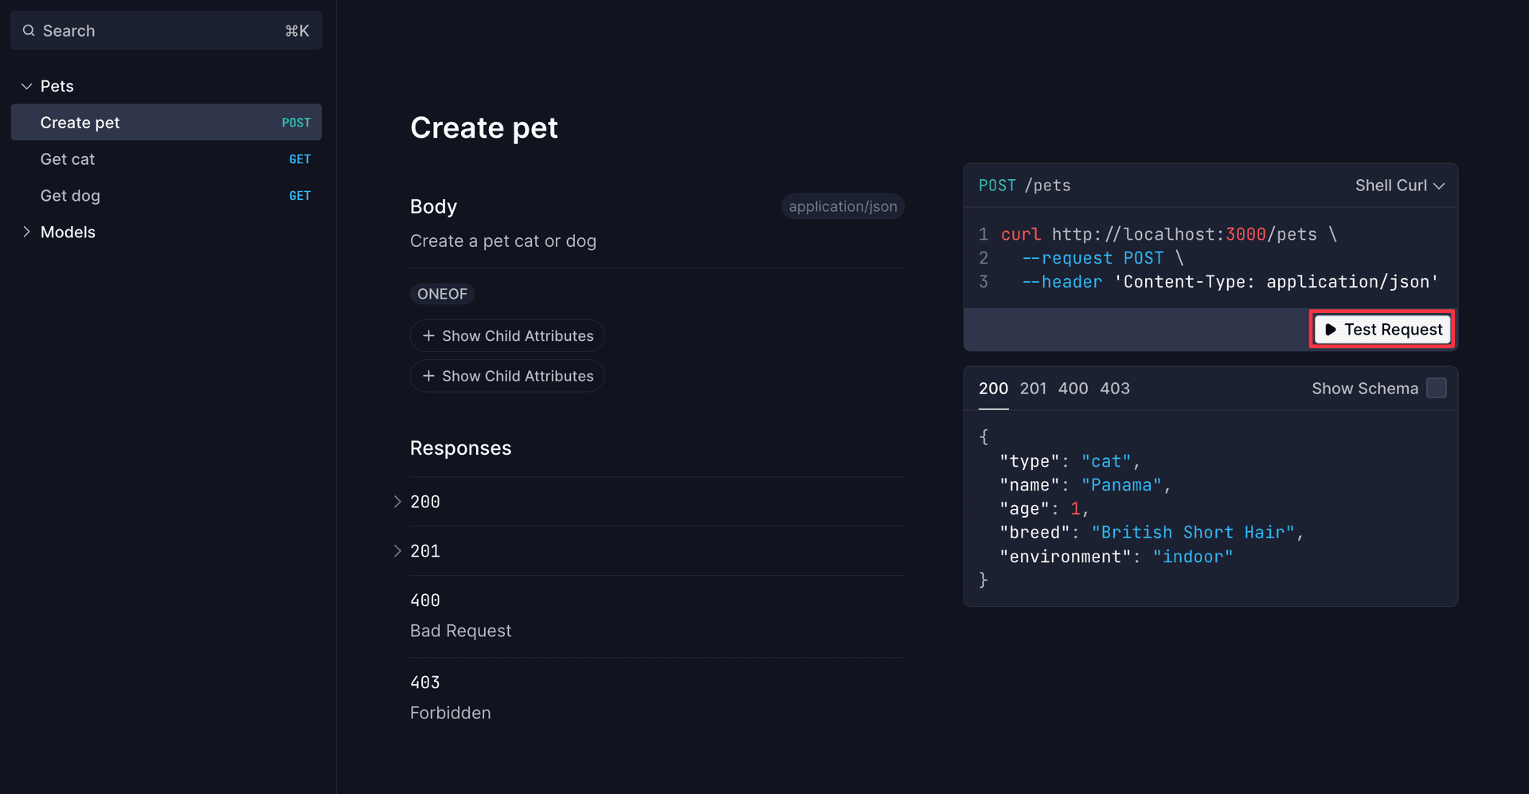Image resolution: width=1529 pixels, height=794 pixels.
Task: Switch to the 403 response tab
Action: pos(1115,389)
